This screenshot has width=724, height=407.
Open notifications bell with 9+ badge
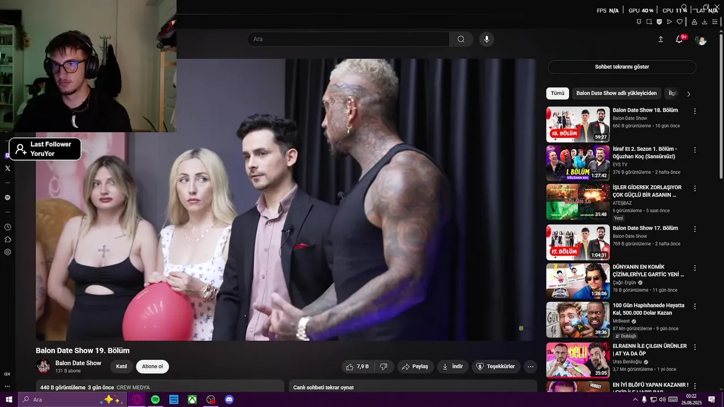point(679,39)
